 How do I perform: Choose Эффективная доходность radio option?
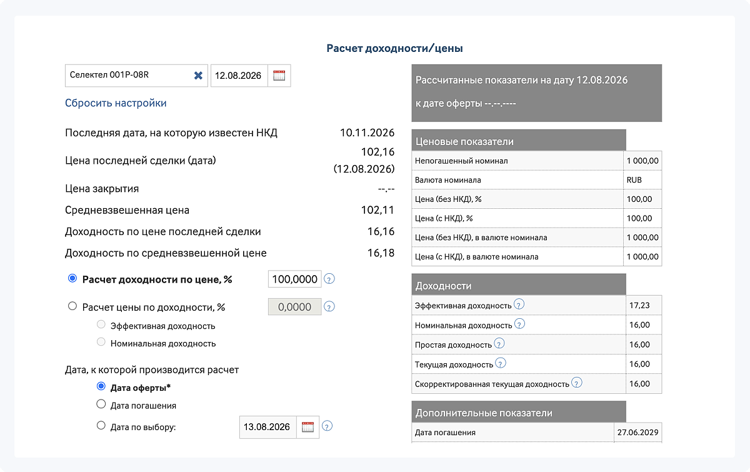101,325
